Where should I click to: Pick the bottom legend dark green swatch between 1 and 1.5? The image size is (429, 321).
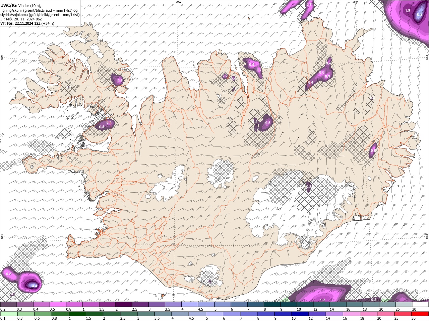pyautogui.click(x=77, y=314)
